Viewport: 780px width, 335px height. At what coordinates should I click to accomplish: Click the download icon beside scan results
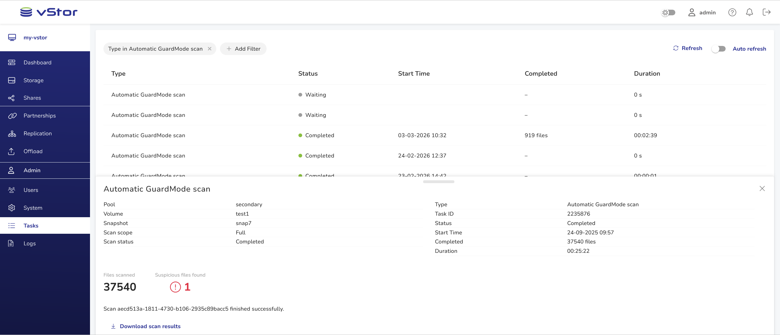point(113,326)
